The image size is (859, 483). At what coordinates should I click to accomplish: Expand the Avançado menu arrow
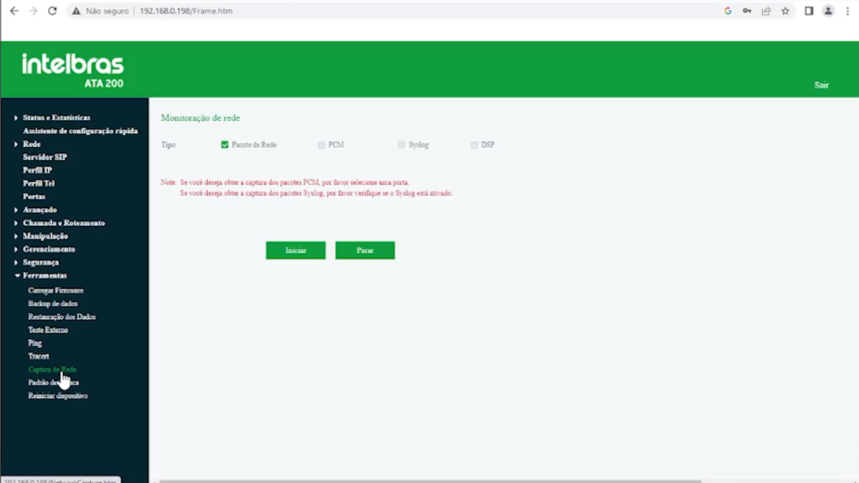(16, 209)
